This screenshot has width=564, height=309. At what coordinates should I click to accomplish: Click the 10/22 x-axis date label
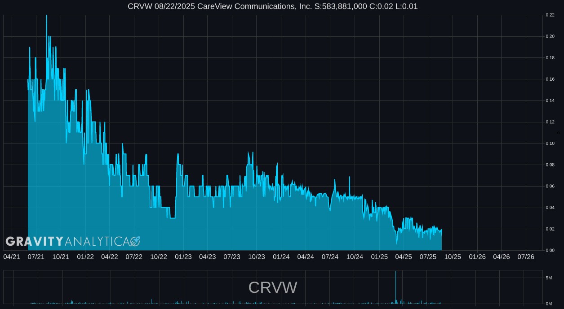coord(159,257)
